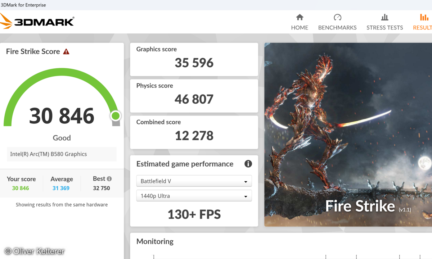Click the Benchmarks gauge icon
432x259 pixels.
tap(337, 17)
